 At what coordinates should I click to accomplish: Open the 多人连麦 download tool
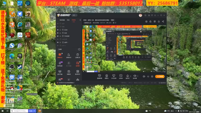pyautogui.click(x=69, y=64)
